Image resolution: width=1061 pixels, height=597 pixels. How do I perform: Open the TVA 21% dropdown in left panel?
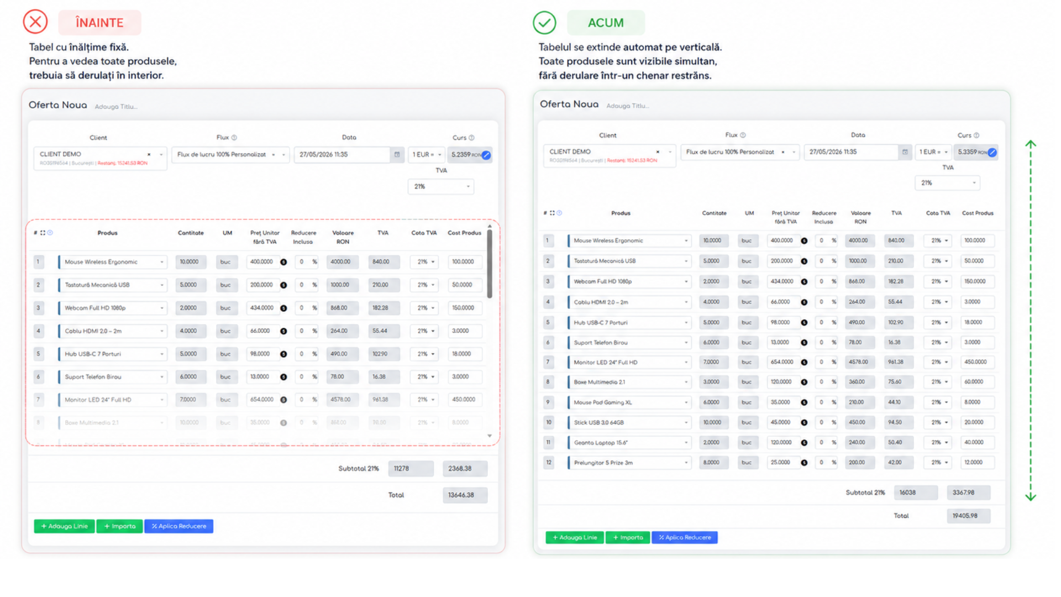[x=441, y=187]
